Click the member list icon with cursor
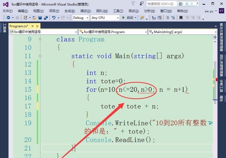226x158 pixels. (x=154, y=18)
